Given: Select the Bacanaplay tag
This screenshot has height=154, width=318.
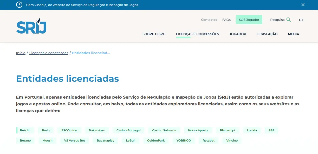Looking at the screenshot, I should (105, 140).
